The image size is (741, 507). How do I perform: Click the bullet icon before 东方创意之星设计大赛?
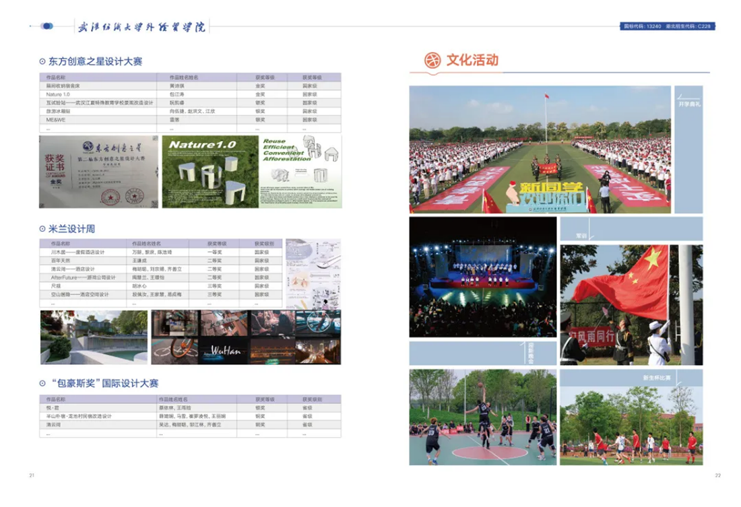[x=42, y=61]
